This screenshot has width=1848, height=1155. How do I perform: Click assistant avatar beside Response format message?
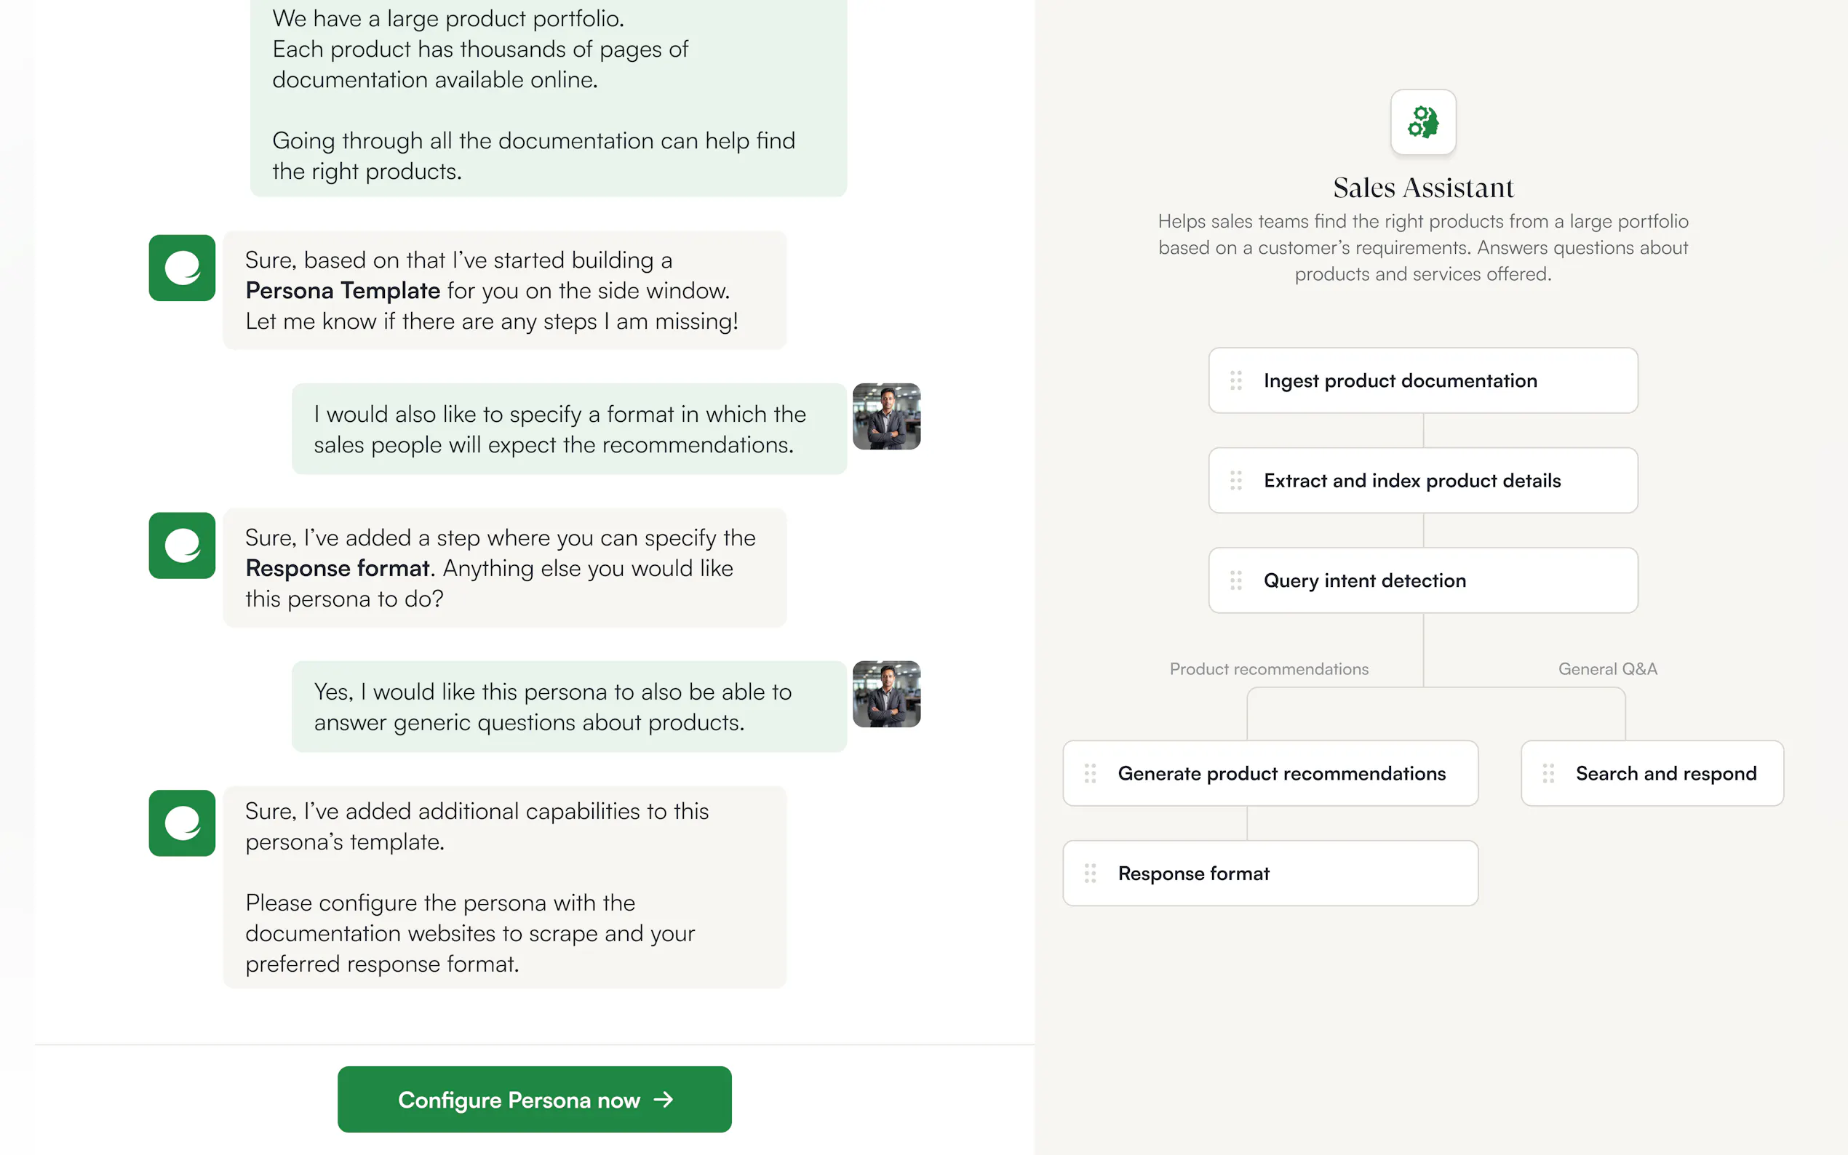tap(182, 545)
